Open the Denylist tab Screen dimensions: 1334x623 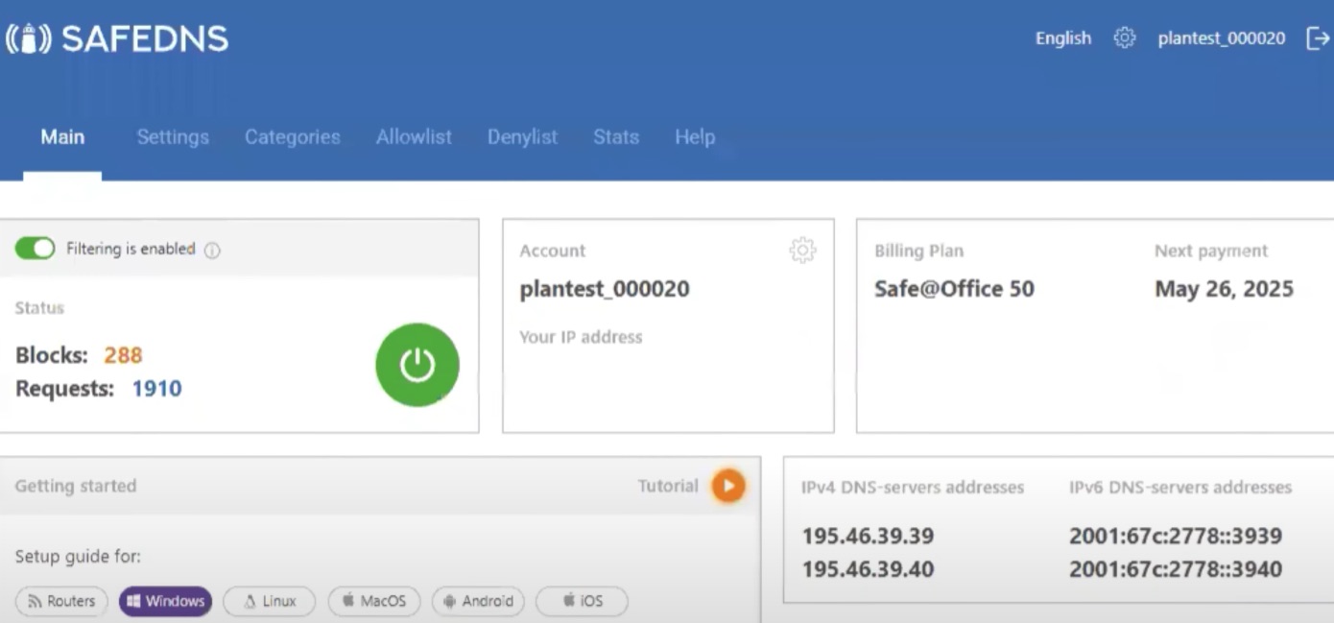pos(522,136)
